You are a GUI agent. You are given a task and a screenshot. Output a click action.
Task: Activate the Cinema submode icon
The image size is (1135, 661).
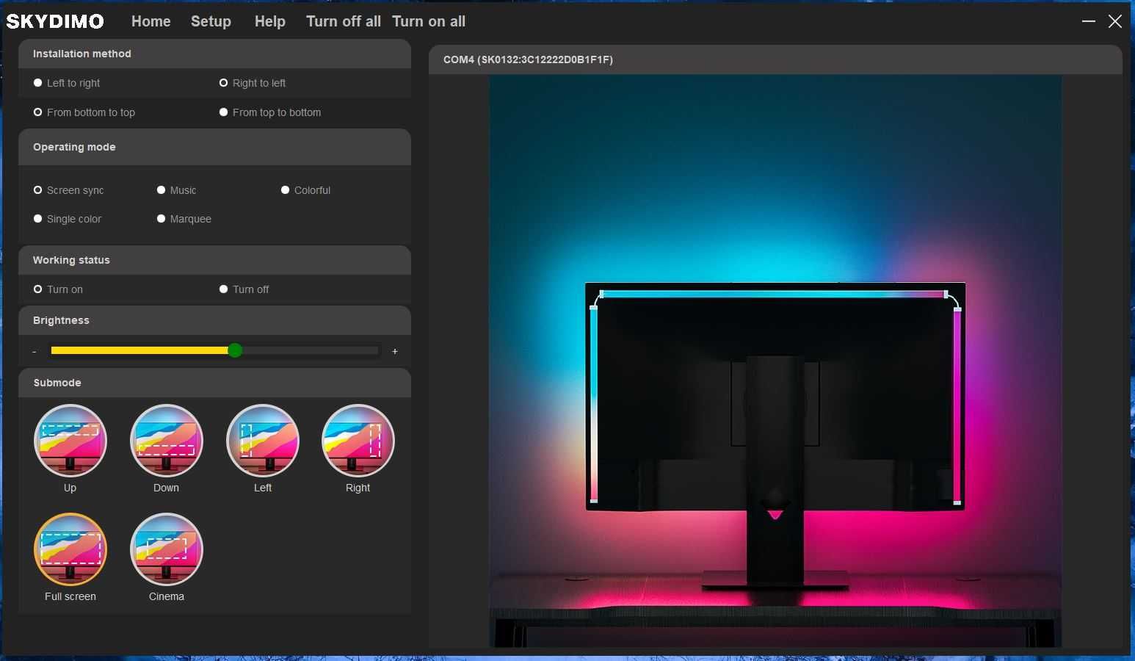[167, 549]
